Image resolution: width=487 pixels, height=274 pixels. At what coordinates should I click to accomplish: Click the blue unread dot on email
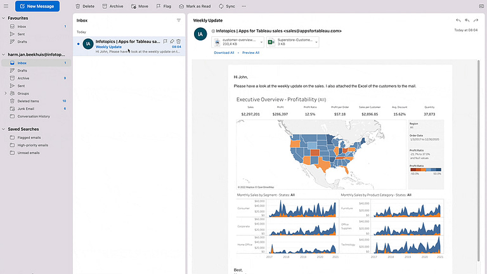pos(78,44)
